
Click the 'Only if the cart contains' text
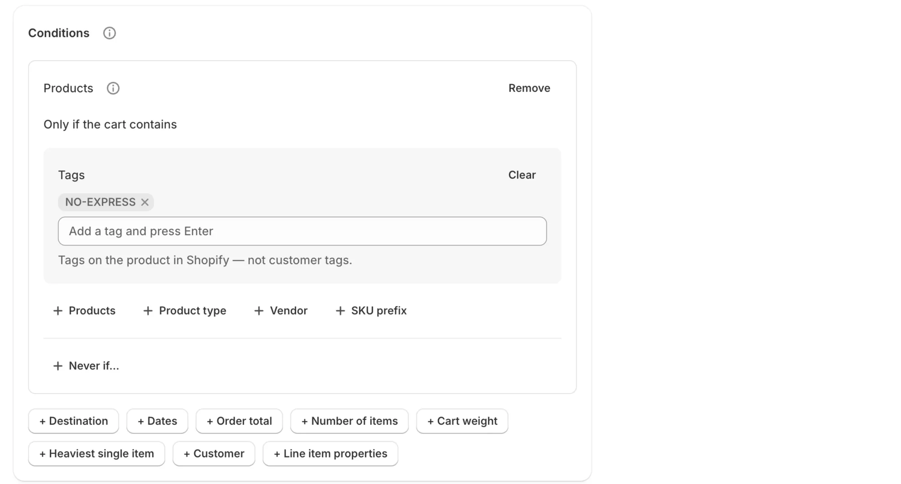coord(110,124)
